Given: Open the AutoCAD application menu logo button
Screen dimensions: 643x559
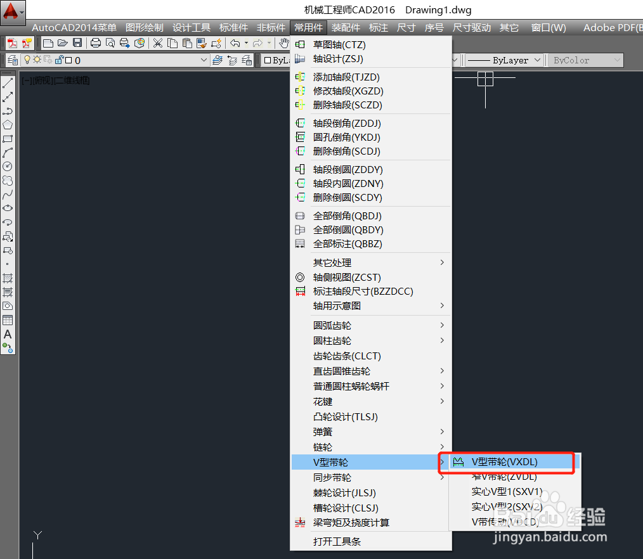Looking at the screenshot, I should coord(12,13).
